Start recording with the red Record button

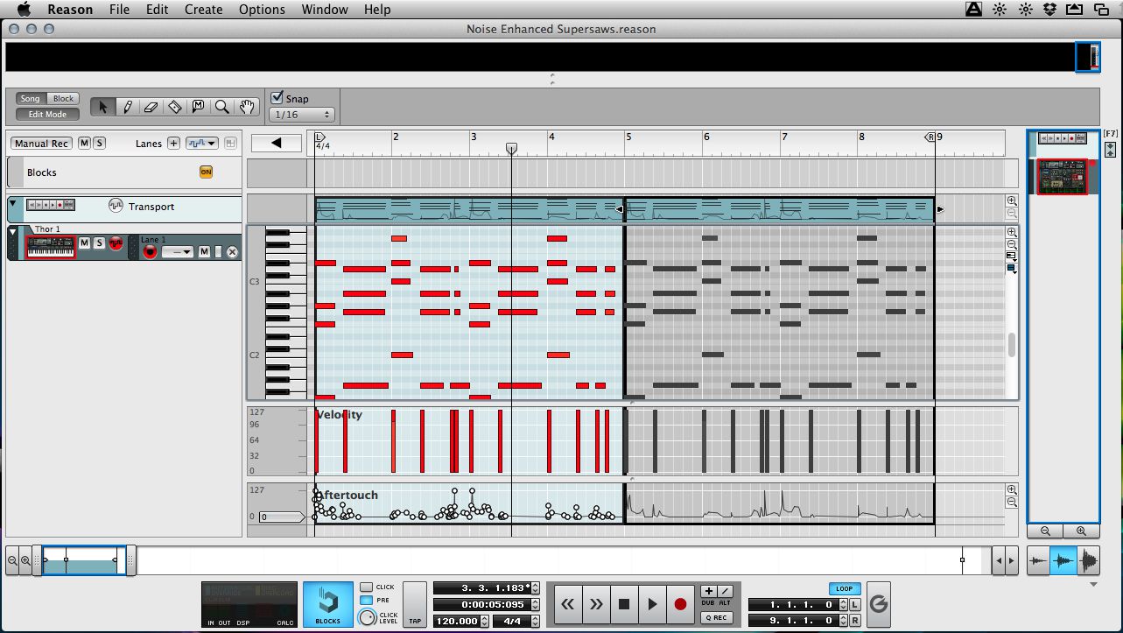point(680,604)
